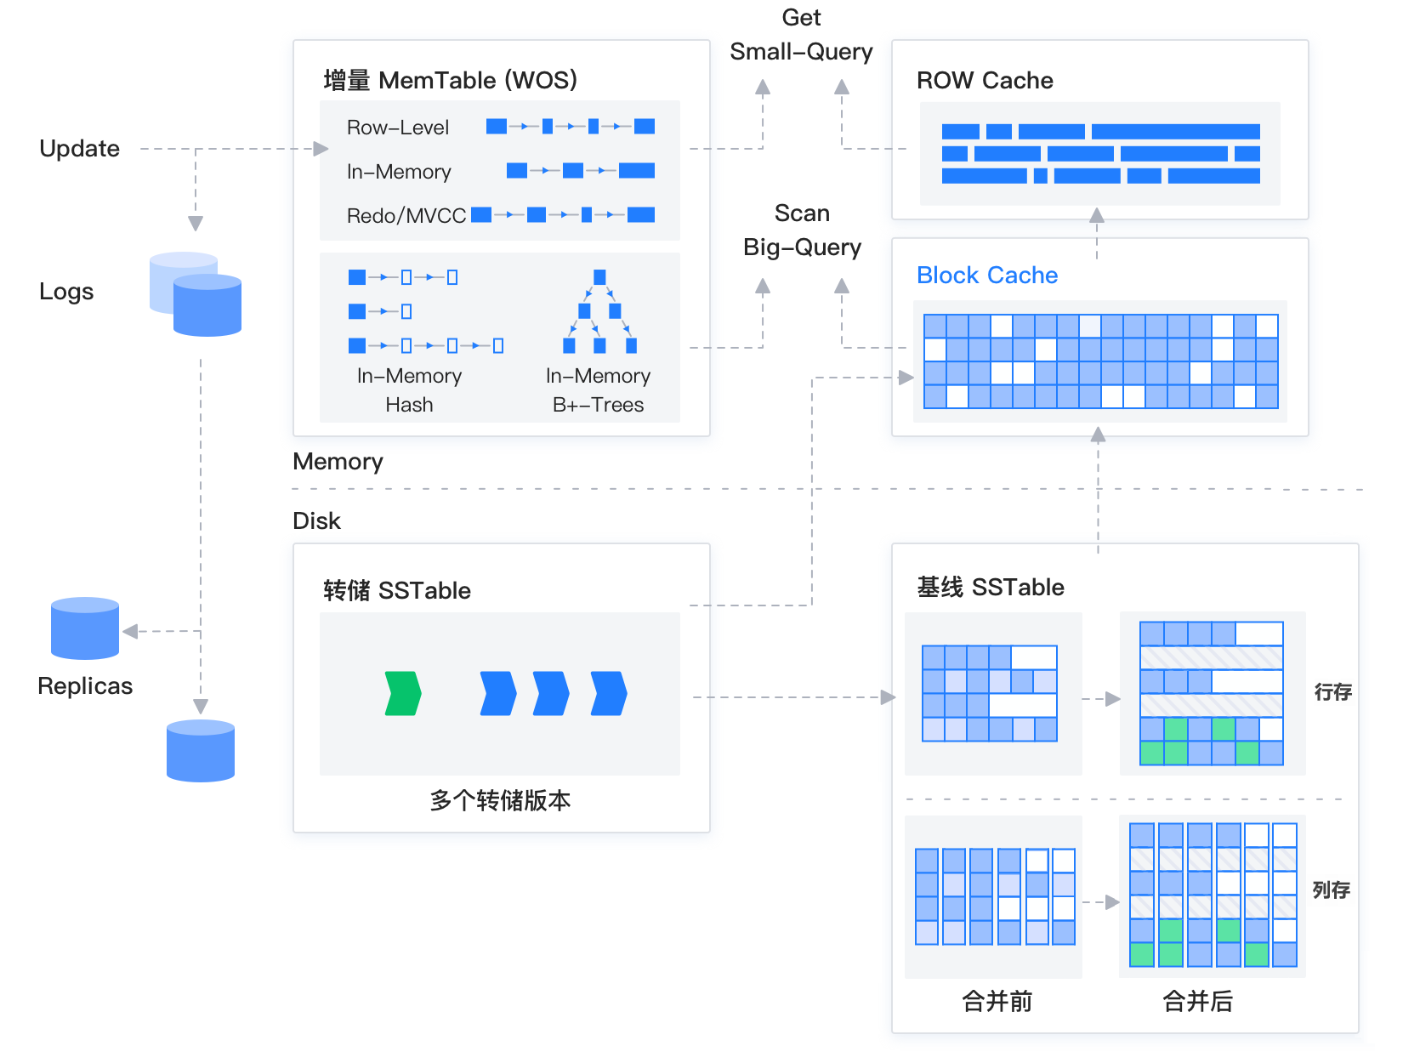Click the In-Memory linked blocks graphic
Viewport: 1403px width, 1063px height.
pyautogui.click(x=581, y=171)
